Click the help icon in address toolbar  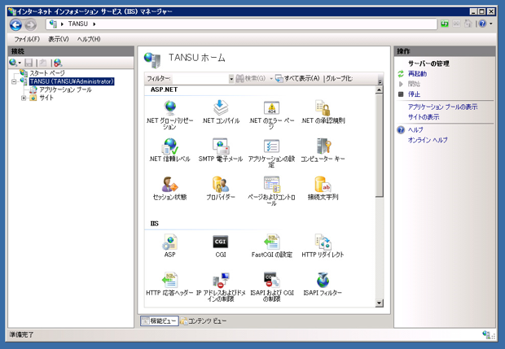(x=482, y=24)
